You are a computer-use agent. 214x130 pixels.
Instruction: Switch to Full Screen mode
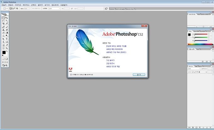pos(7,62)
